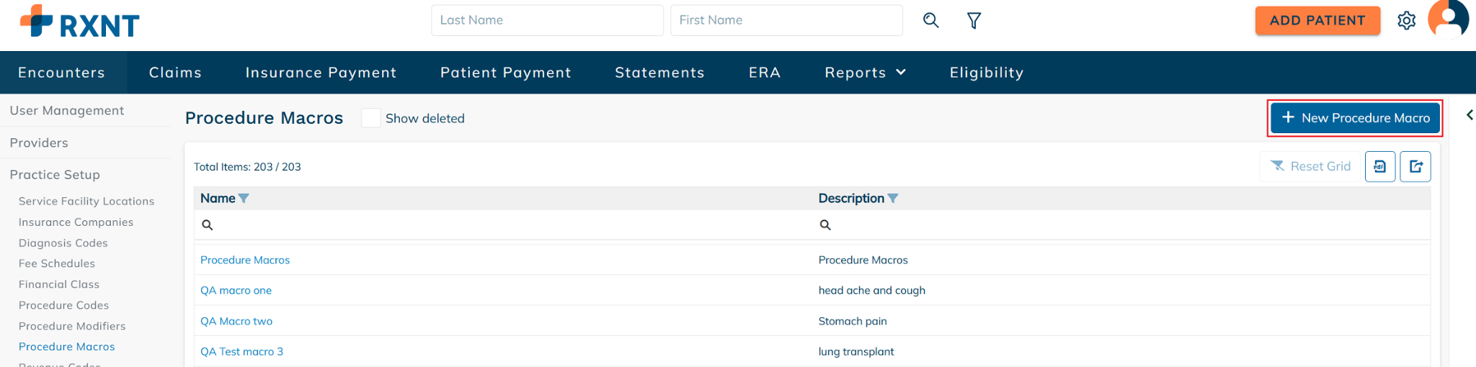
Task: Click the ADD PATIENT button
Action: click(x=1317, y=21)
